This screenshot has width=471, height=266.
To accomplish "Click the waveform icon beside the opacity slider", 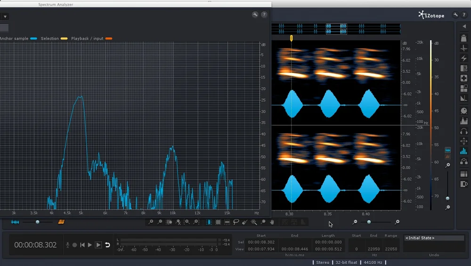I will pyautogui.click(x=15, y=222).
